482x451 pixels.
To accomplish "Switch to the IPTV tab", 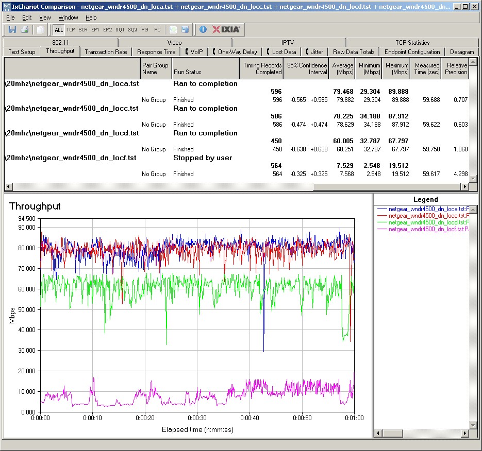I will pyautogui.click(x=288, y=42).
